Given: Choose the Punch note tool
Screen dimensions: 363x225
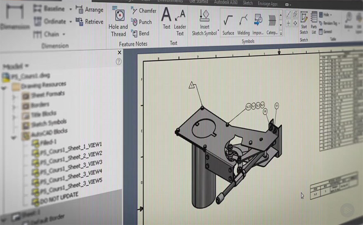Looking at the screenshot, I should 141,22.
